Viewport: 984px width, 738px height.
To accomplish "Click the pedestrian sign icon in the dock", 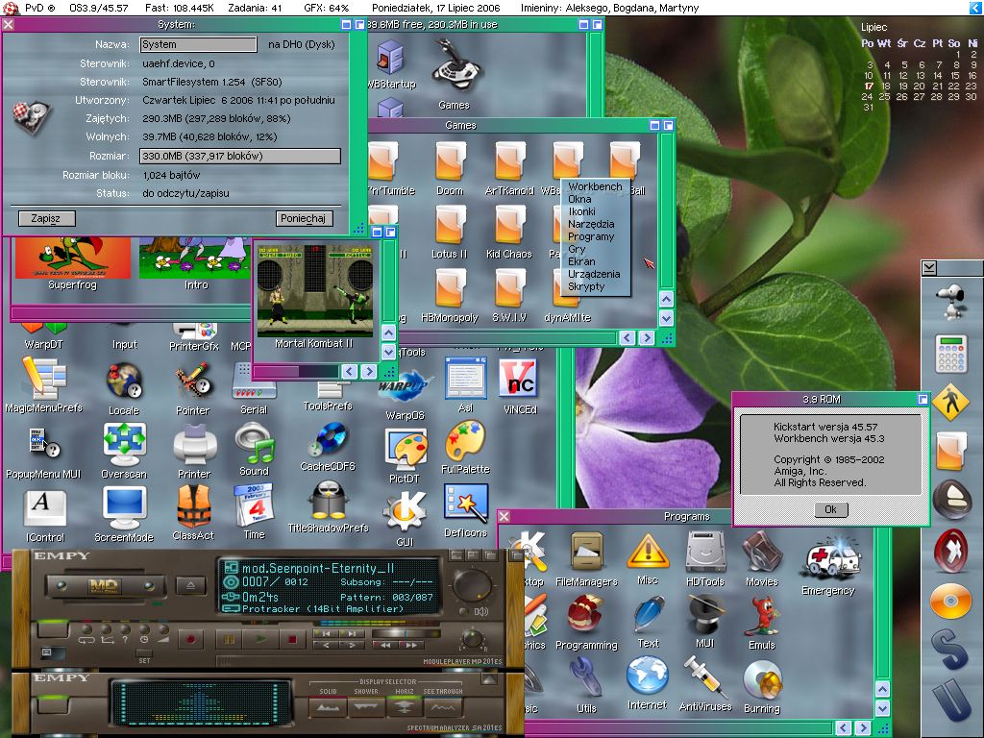I will (950, 402).
